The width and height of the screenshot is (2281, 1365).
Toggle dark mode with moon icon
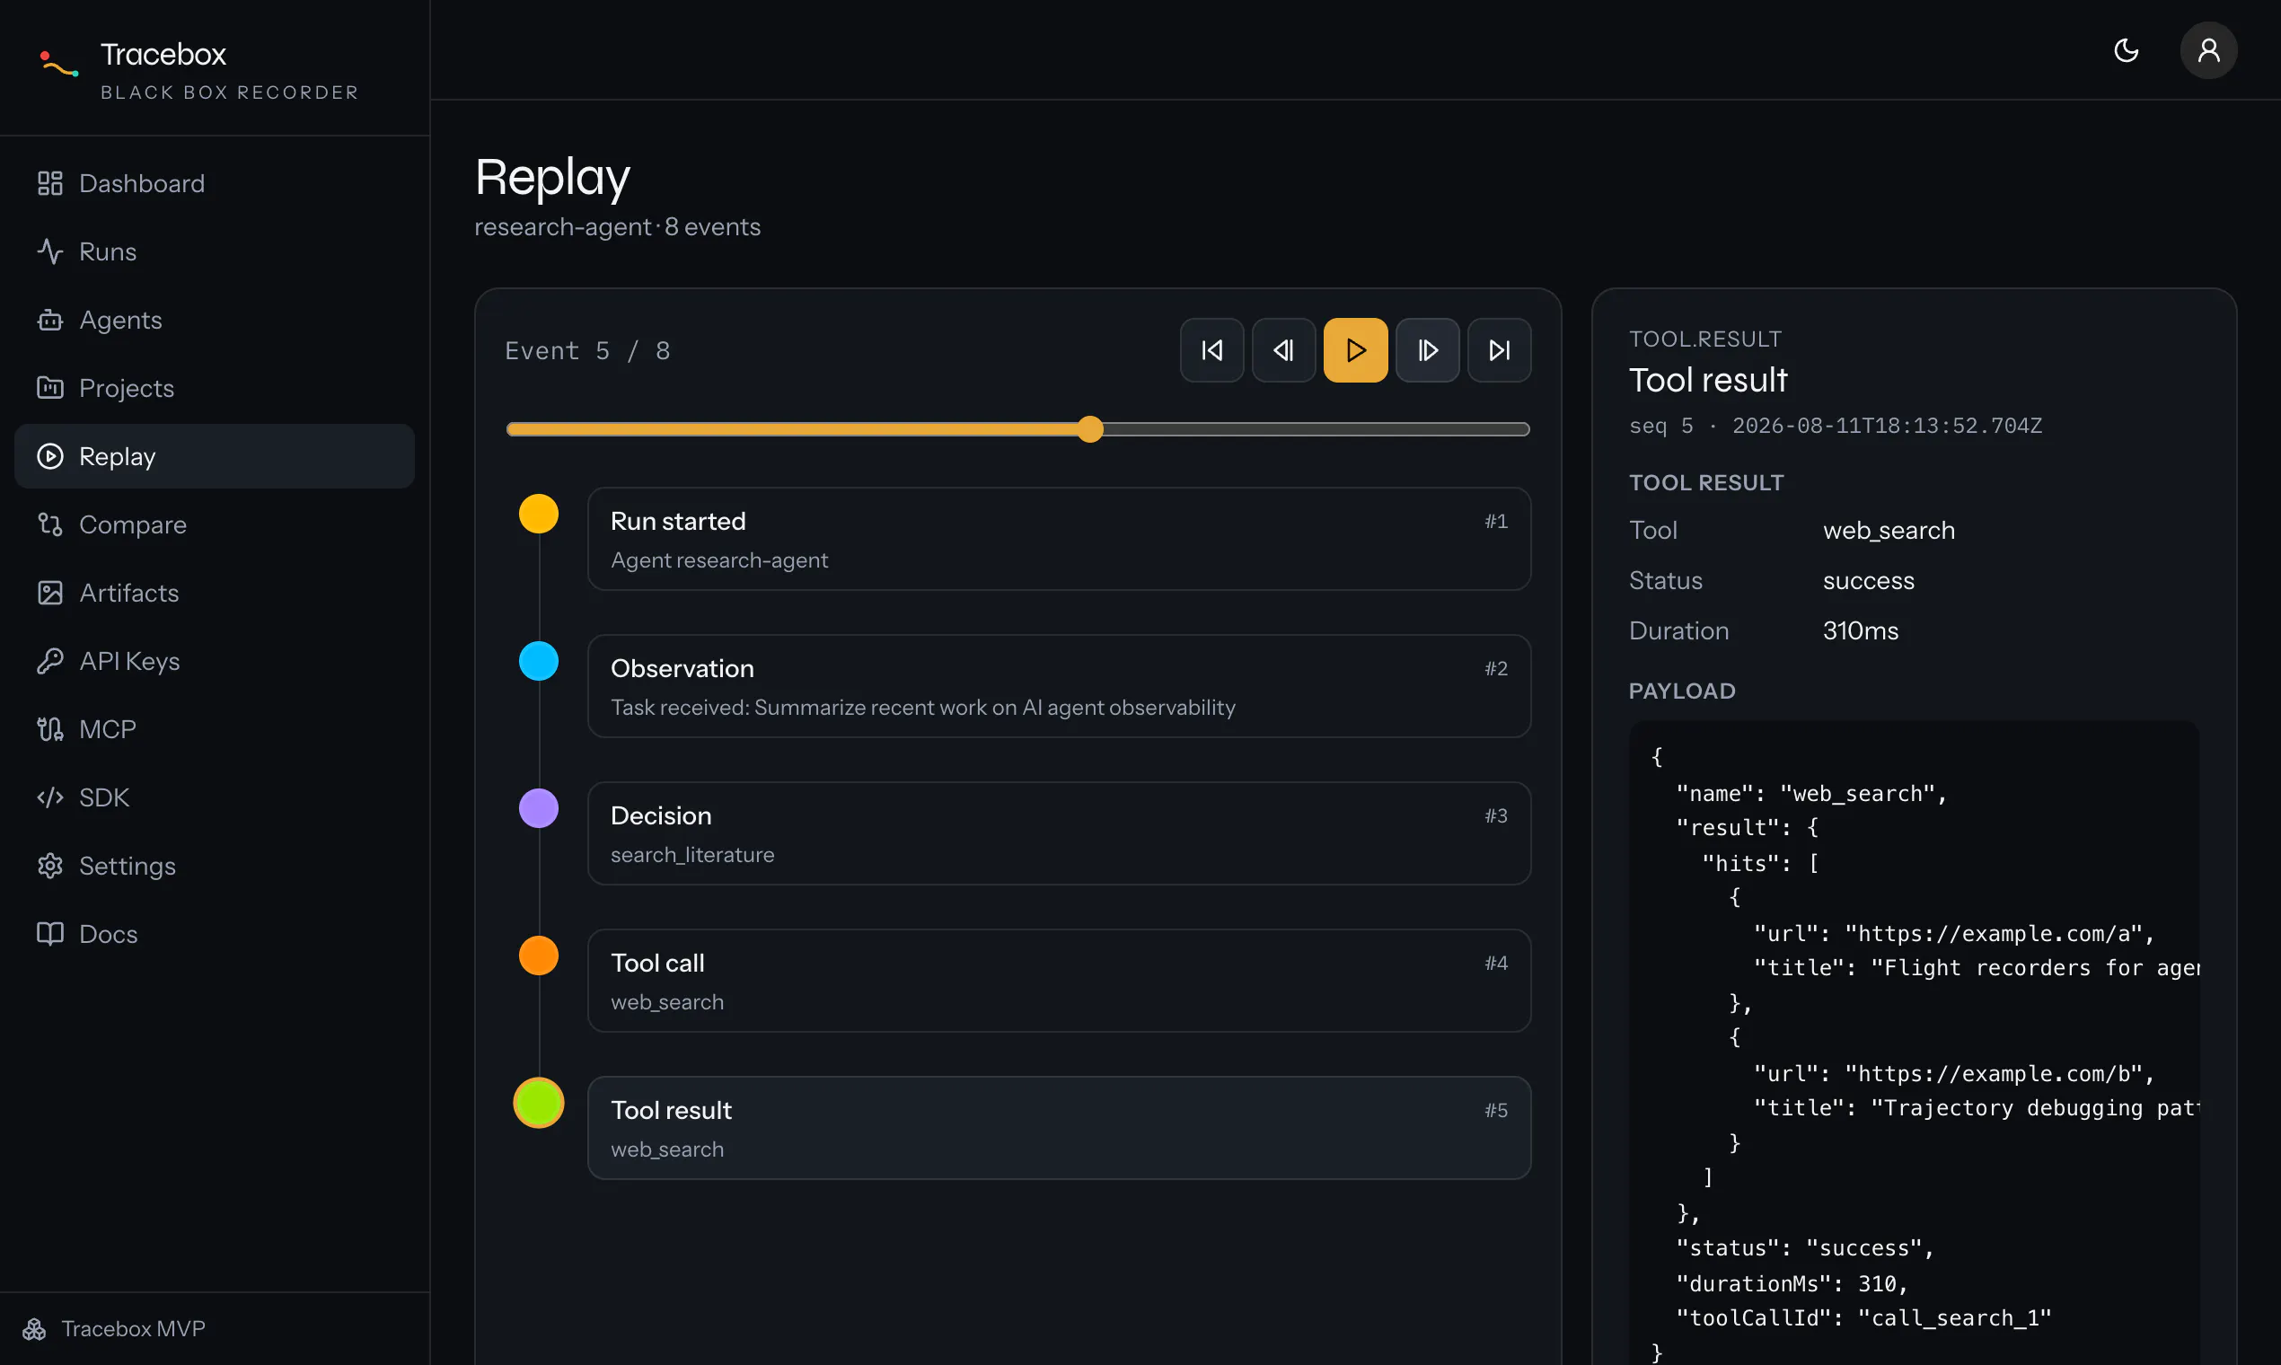[x=2126, y=49]
